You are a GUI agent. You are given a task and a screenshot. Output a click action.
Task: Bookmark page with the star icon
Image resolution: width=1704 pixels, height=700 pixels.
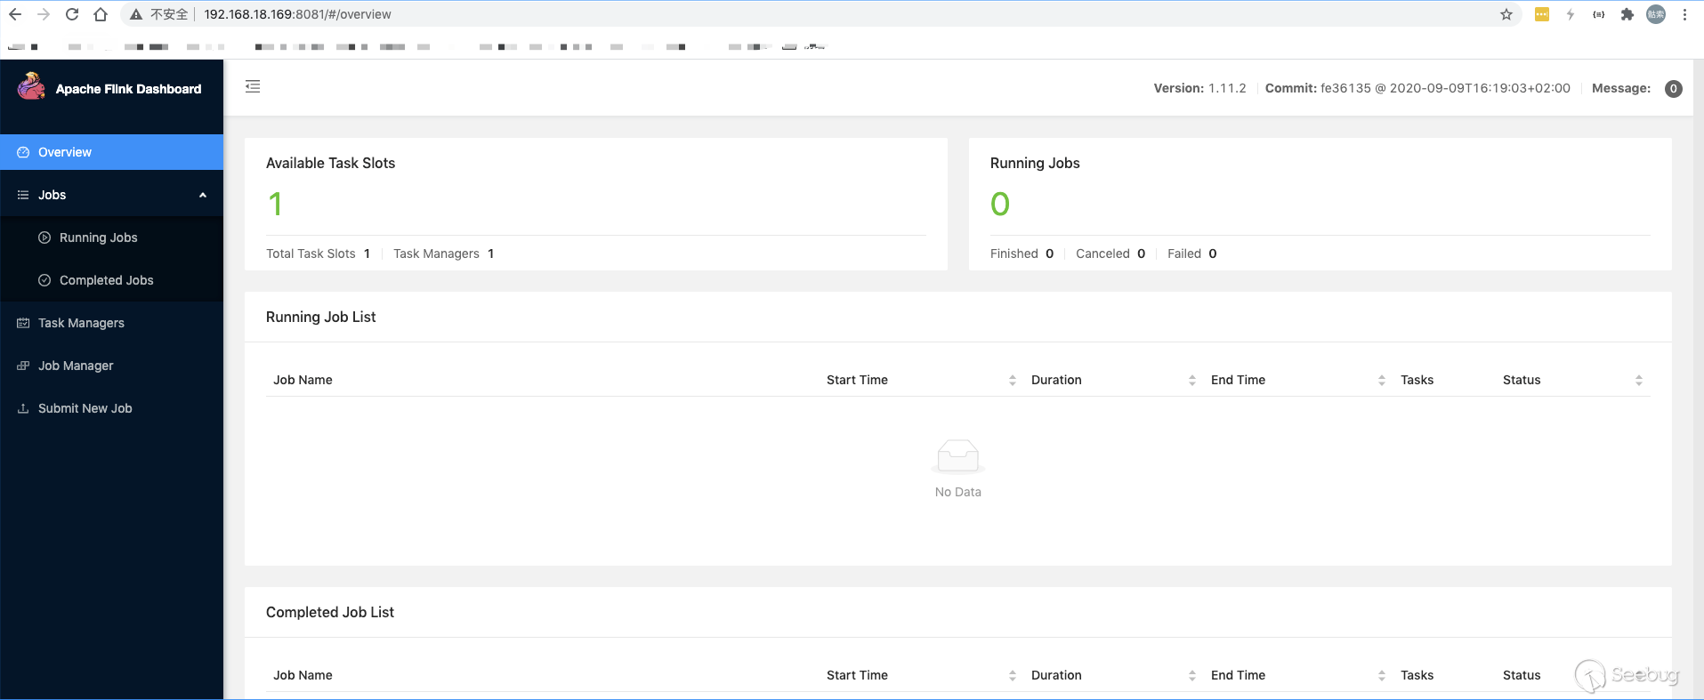tap(1506, 14)
